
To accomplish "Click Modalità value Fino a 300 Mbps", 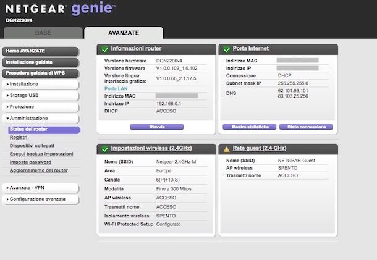I will coord(174,189).
